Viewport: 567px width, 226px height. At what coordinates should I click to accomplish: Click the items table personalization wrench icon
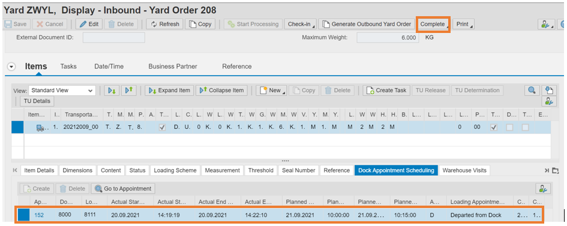coord(549,101)
